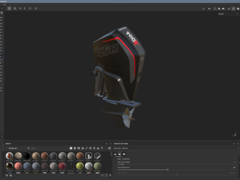Open the View mode Material dropdown
The width and height of the screenshot is (240, 180).
pyautogui.click(x=180, y=148)
